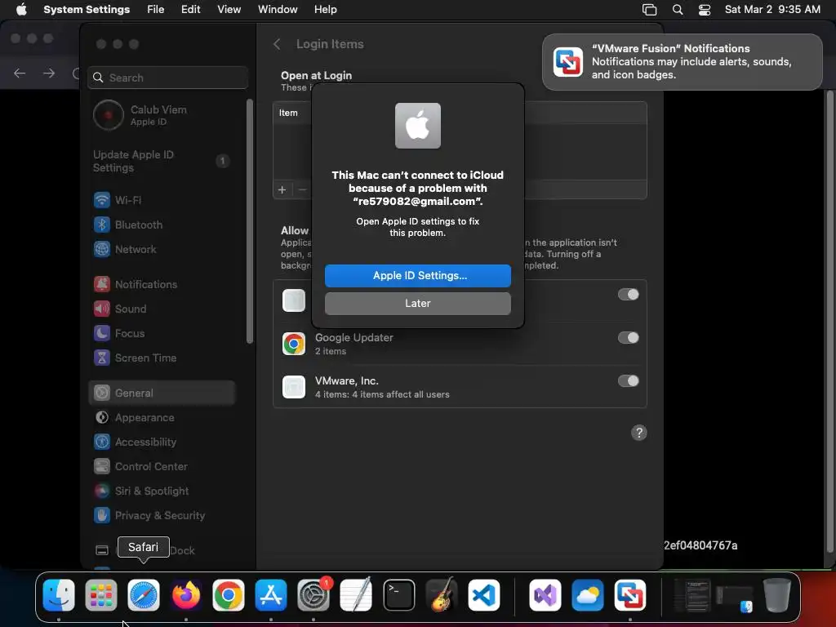Open VMware Fusion from the Dock
Screen dimensions: 836x627
[629, 595]
